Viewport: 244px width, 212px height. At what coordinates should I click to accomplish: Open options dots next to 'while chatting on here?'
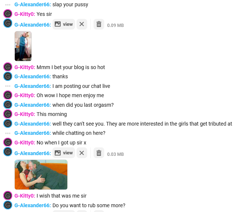[8, 133]
